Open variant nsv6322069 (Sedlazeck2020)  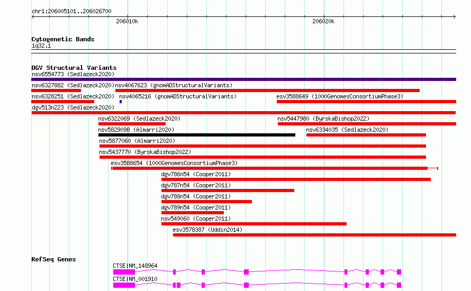coord(139,119)
